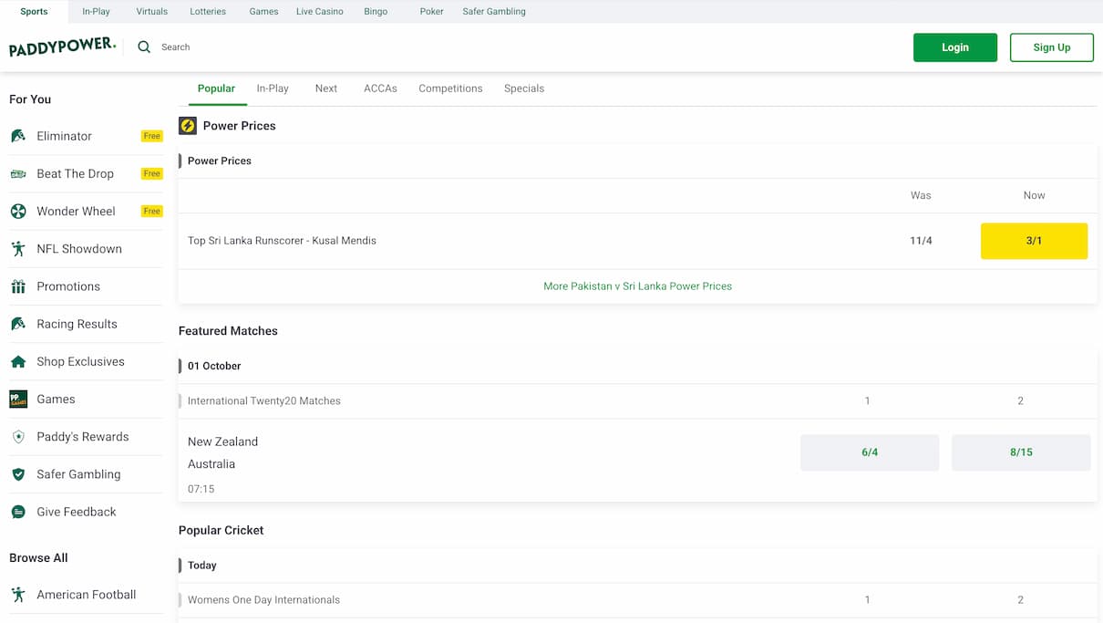The image size is (1103, 623).
Task: Click International Twenty20 Matches heading
Action: tap(264, 401)
